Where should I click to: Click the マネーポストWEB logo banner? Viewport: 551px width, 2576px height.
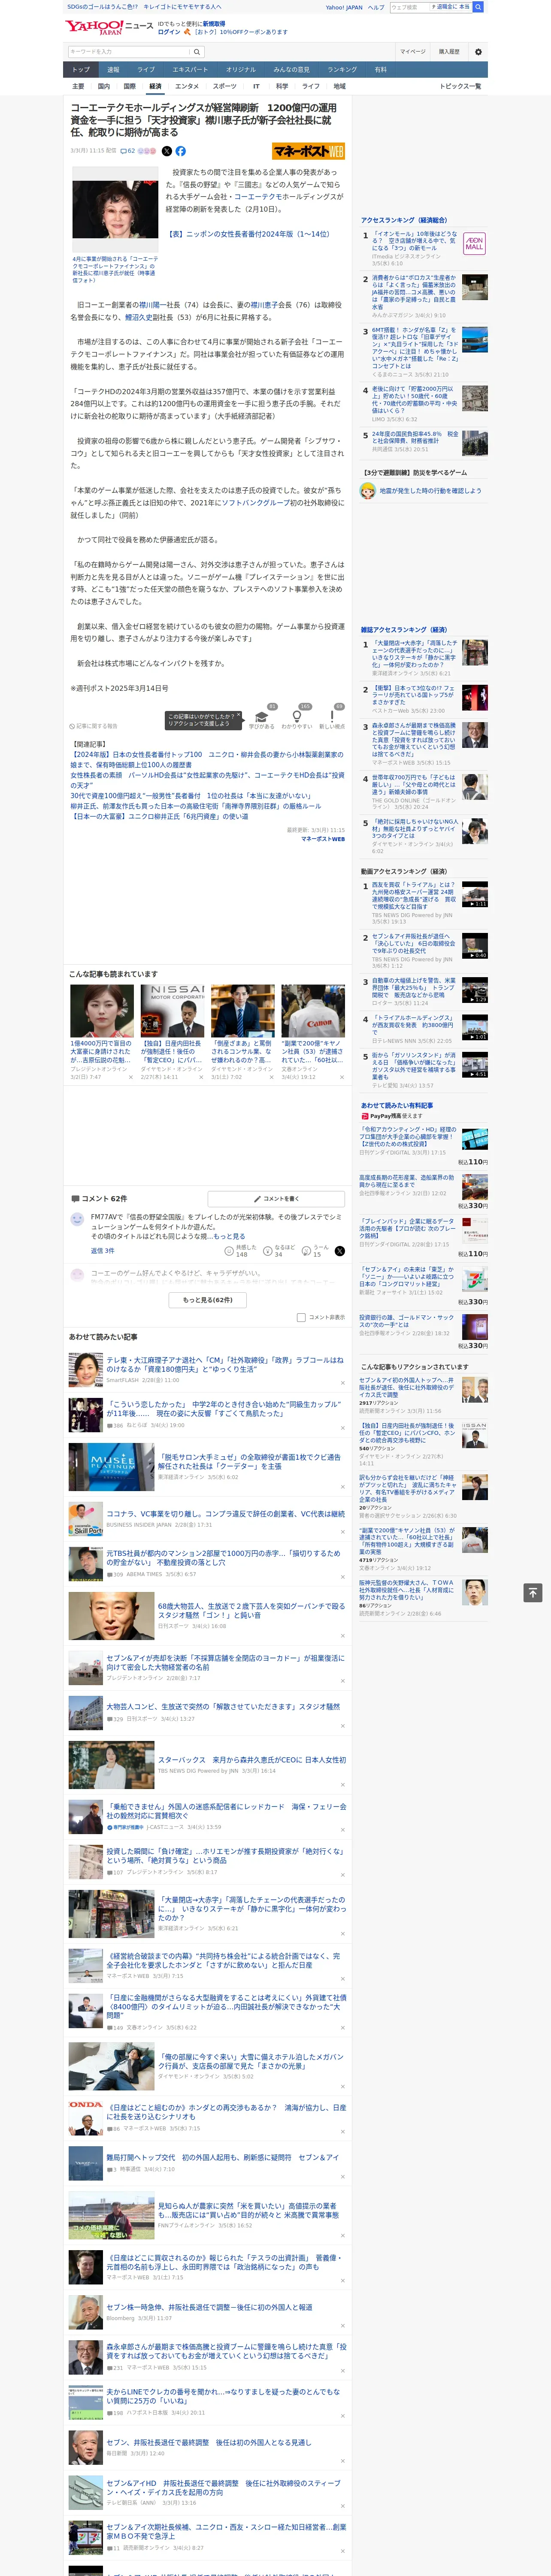(308, 151)
